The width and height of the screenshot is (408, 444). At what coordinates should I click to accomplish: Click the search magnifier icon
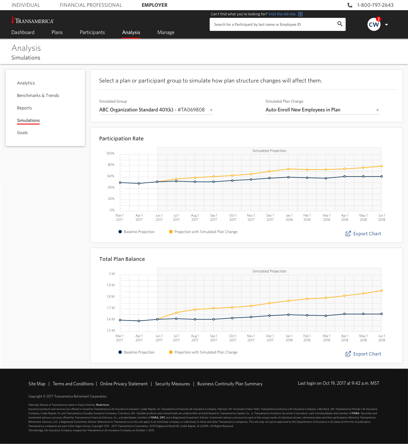click(340, 24)
